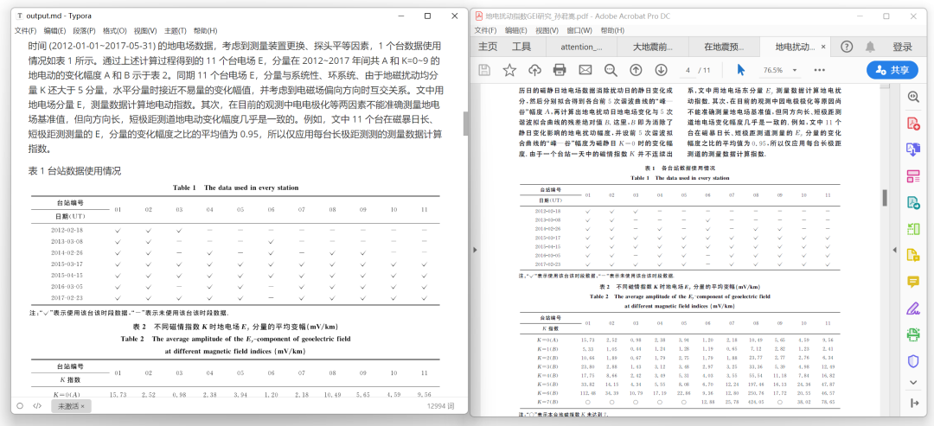Switch to the 在地震预... document tab
The height and width of the screenshot is (426, 934).
(725, 47)
